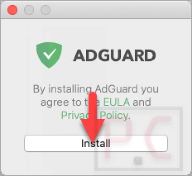Click the word "Policy" in green
Viewport: 192px width, 176px height.
tap(114, 116)
